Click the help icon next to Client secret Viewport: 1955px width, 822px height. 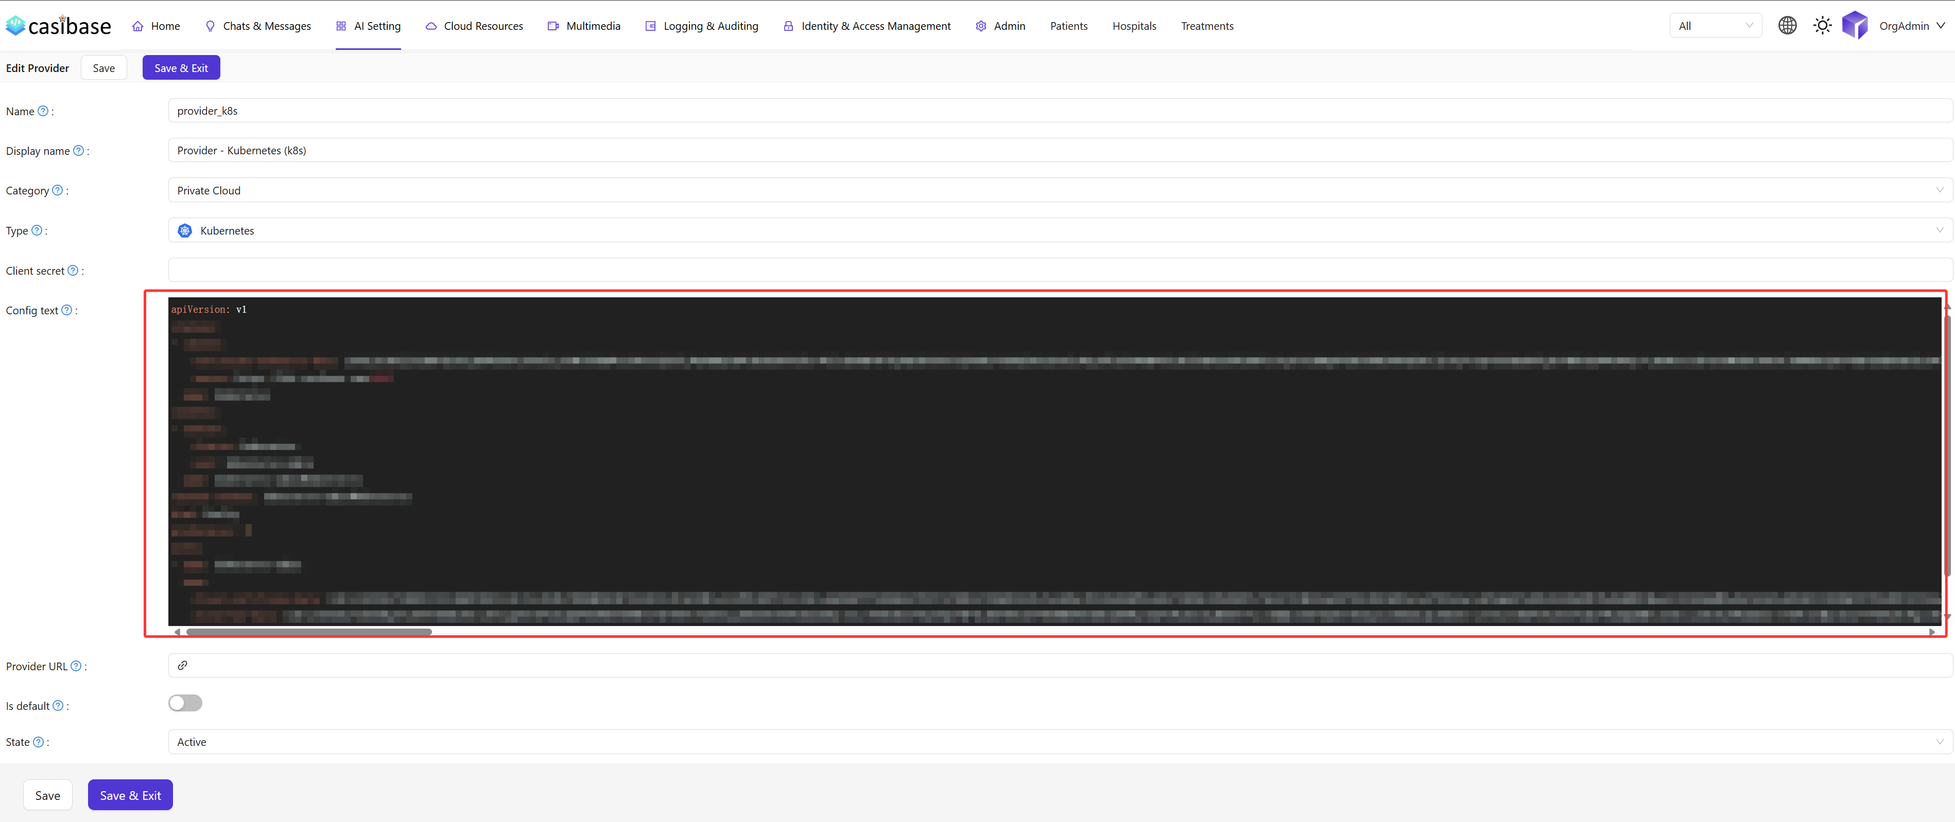[73, 270]
